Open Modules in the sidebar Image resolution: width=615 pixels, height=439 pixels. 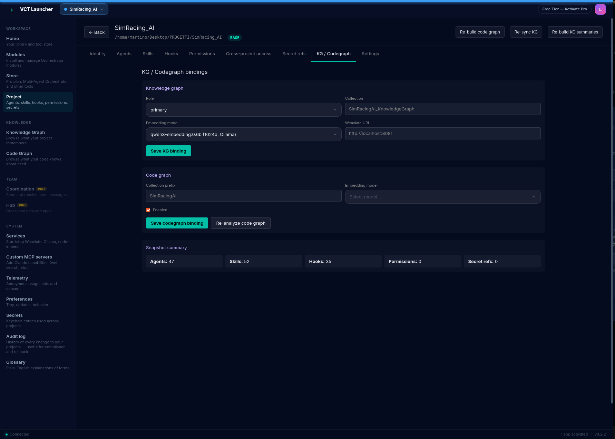tap(38, 60)
